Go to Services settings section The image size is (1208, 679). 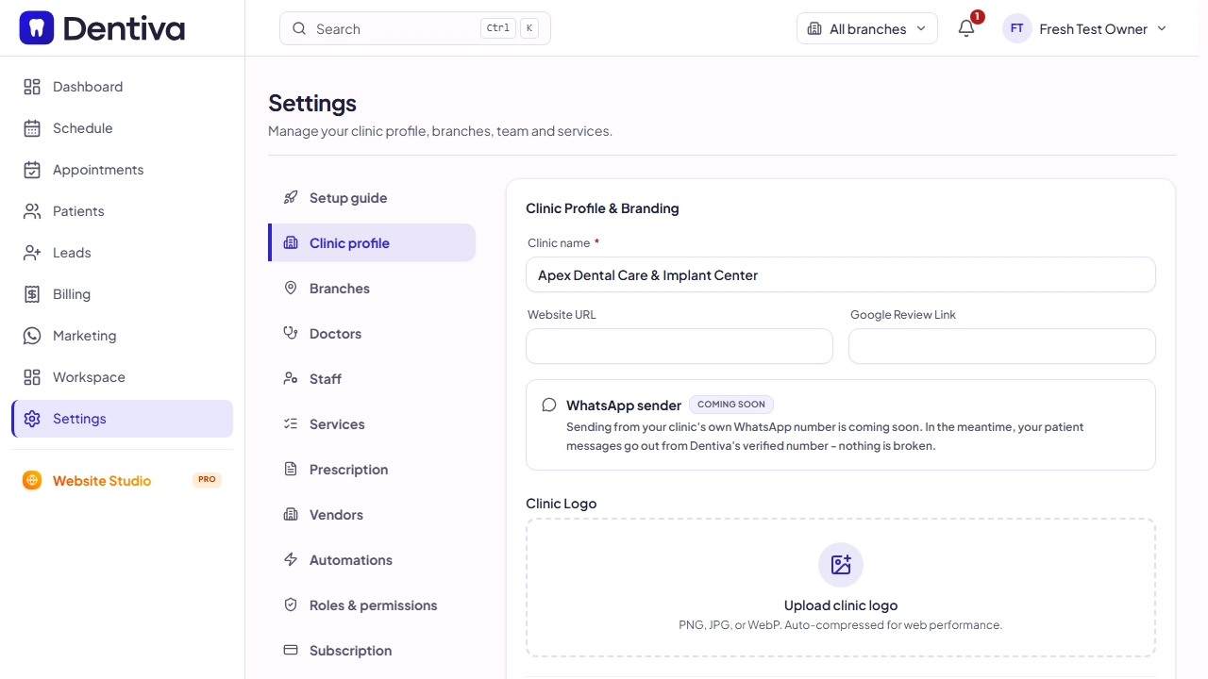(x=372, y=424)
